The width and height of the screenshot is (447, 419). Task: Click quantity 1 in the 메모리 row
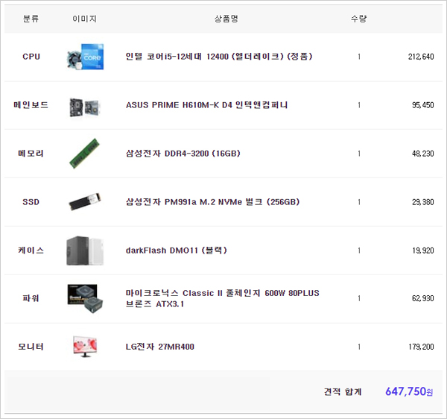pyautogui.click(x=359, y=154)
